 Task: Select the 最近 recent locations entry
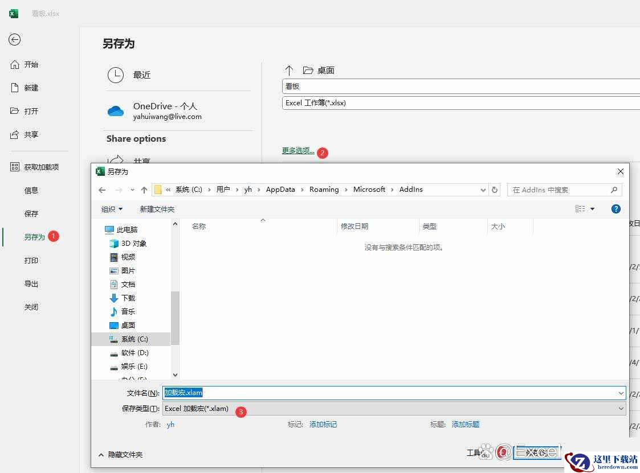click(x=129, y=75)
